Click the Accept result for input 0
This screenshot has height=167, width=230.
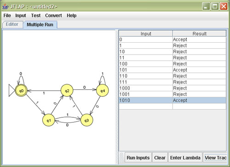[x=199, y=39]
